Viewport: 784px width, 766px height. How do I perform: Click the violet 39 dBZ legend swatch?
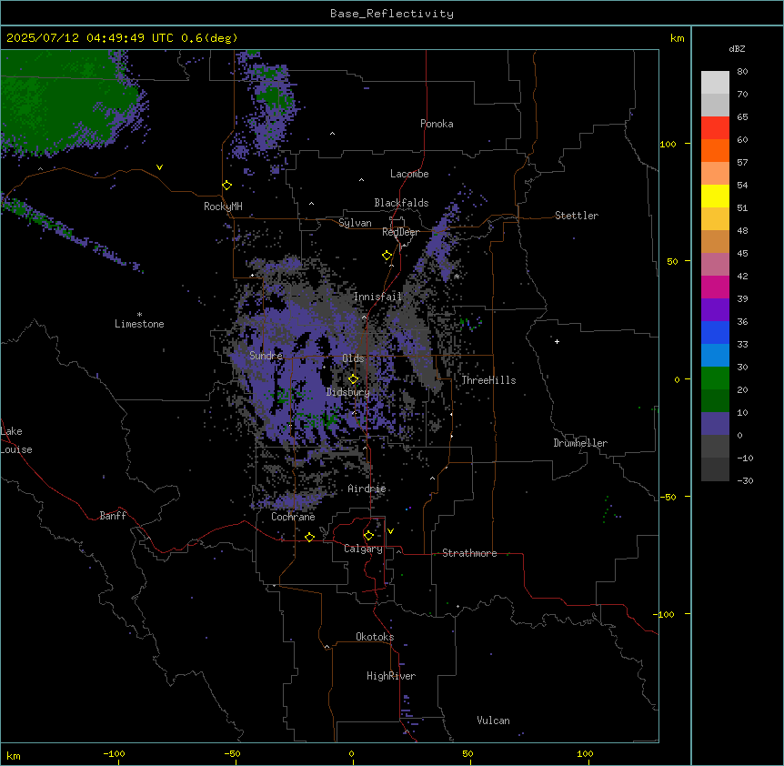pos(715,310)
